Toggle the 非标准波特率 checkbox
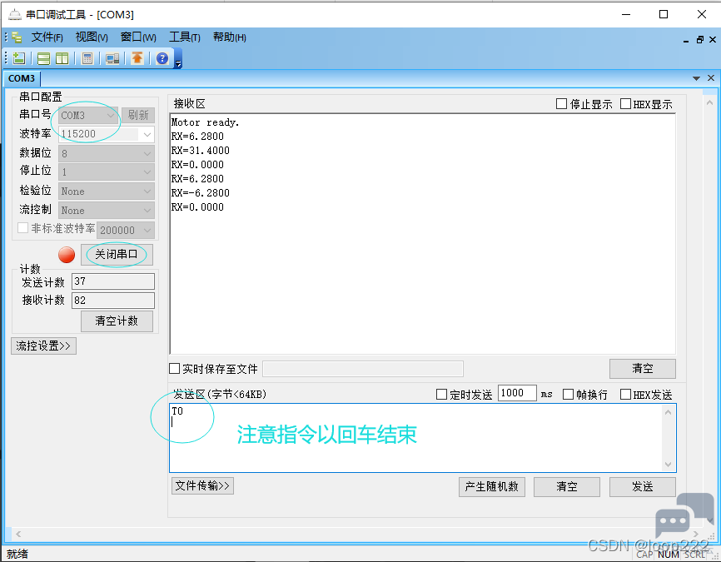Image resolution: width=721 pixels, height=562 pixels. click(x=22, y=227)
